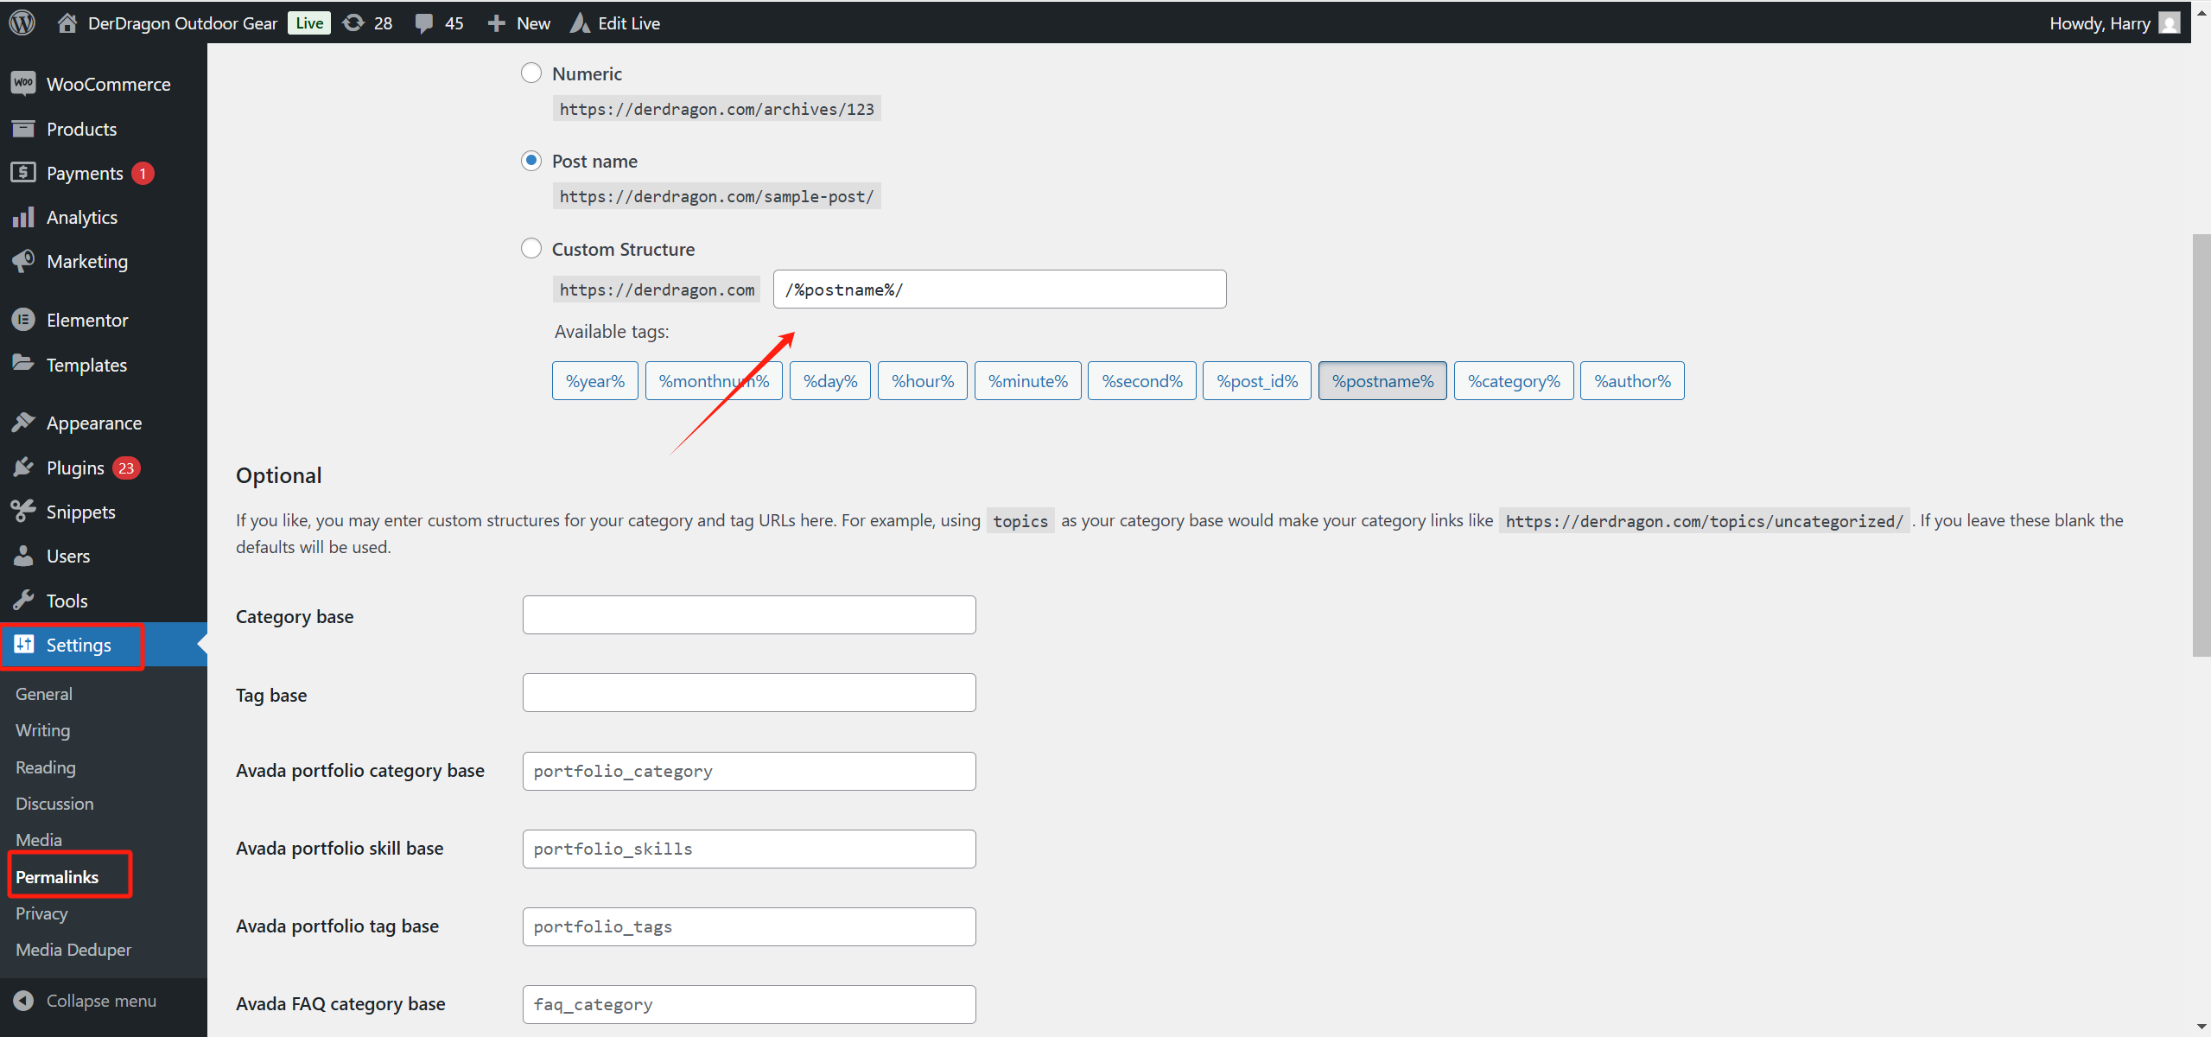This screenshot has width=2211, height=1037.
Task: Click the Payments dollar icon
Action: [x=23, y=173]
